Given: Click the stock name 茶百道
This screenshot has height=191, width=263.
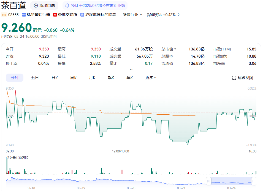Looking at the screenshot, I should (13, 6).
